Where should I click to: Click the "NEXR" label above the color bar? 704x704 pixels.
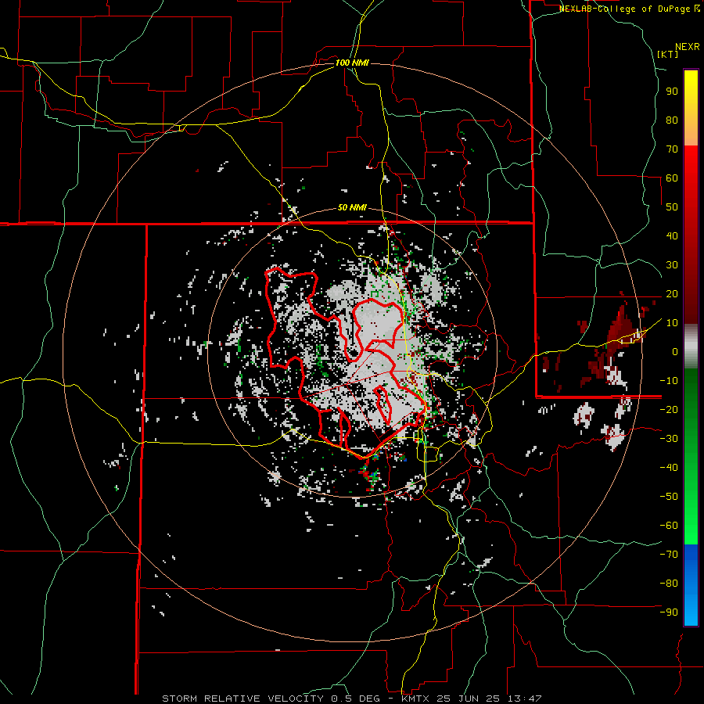point(688,47)
